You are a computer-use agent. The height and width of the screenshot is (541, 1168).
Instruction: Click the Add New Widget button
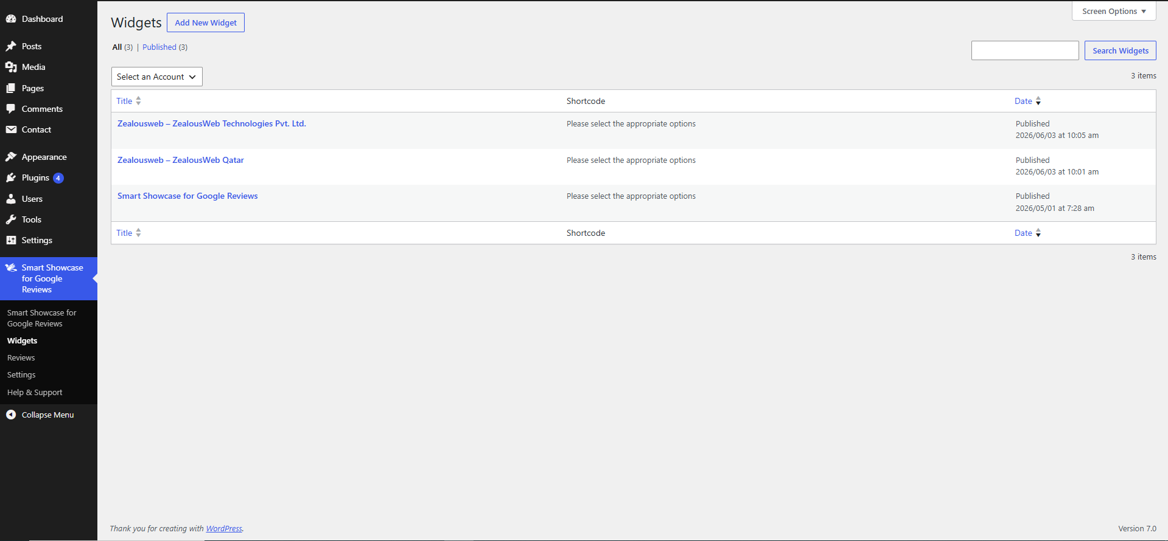(x=206, y=22)
